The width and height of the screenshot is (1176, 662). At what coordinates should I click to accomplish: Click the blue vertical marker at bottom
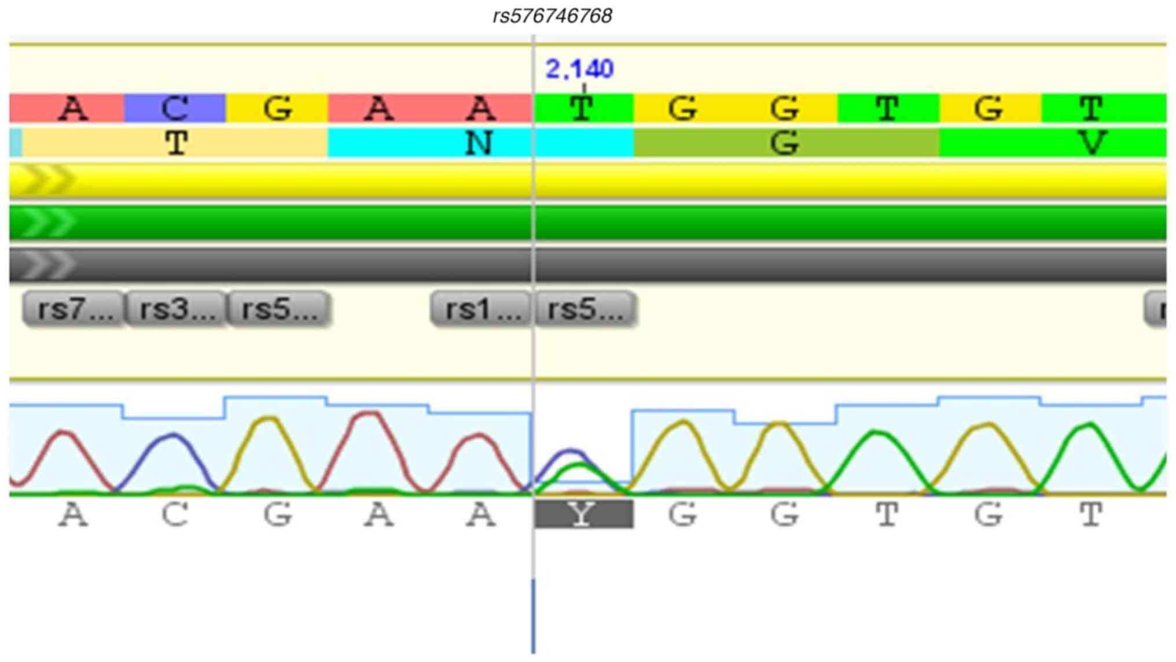[x=533, y=616]
